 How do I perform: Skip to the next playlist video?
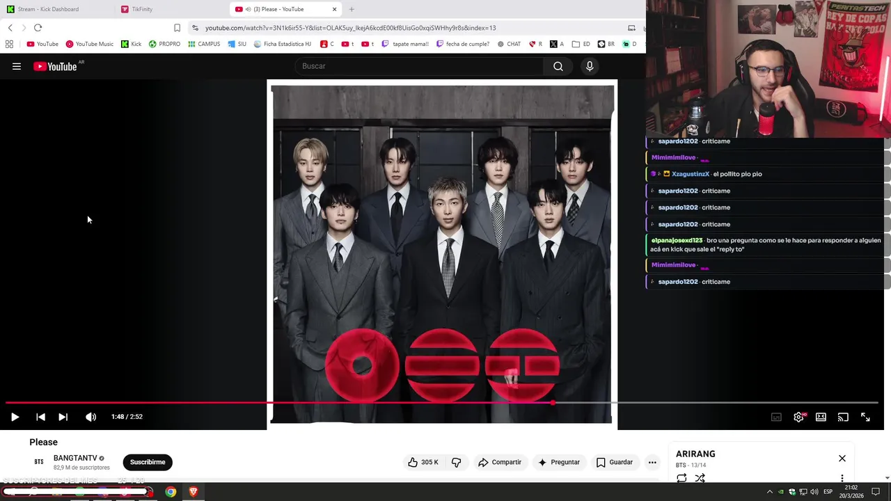click(63, 417)
